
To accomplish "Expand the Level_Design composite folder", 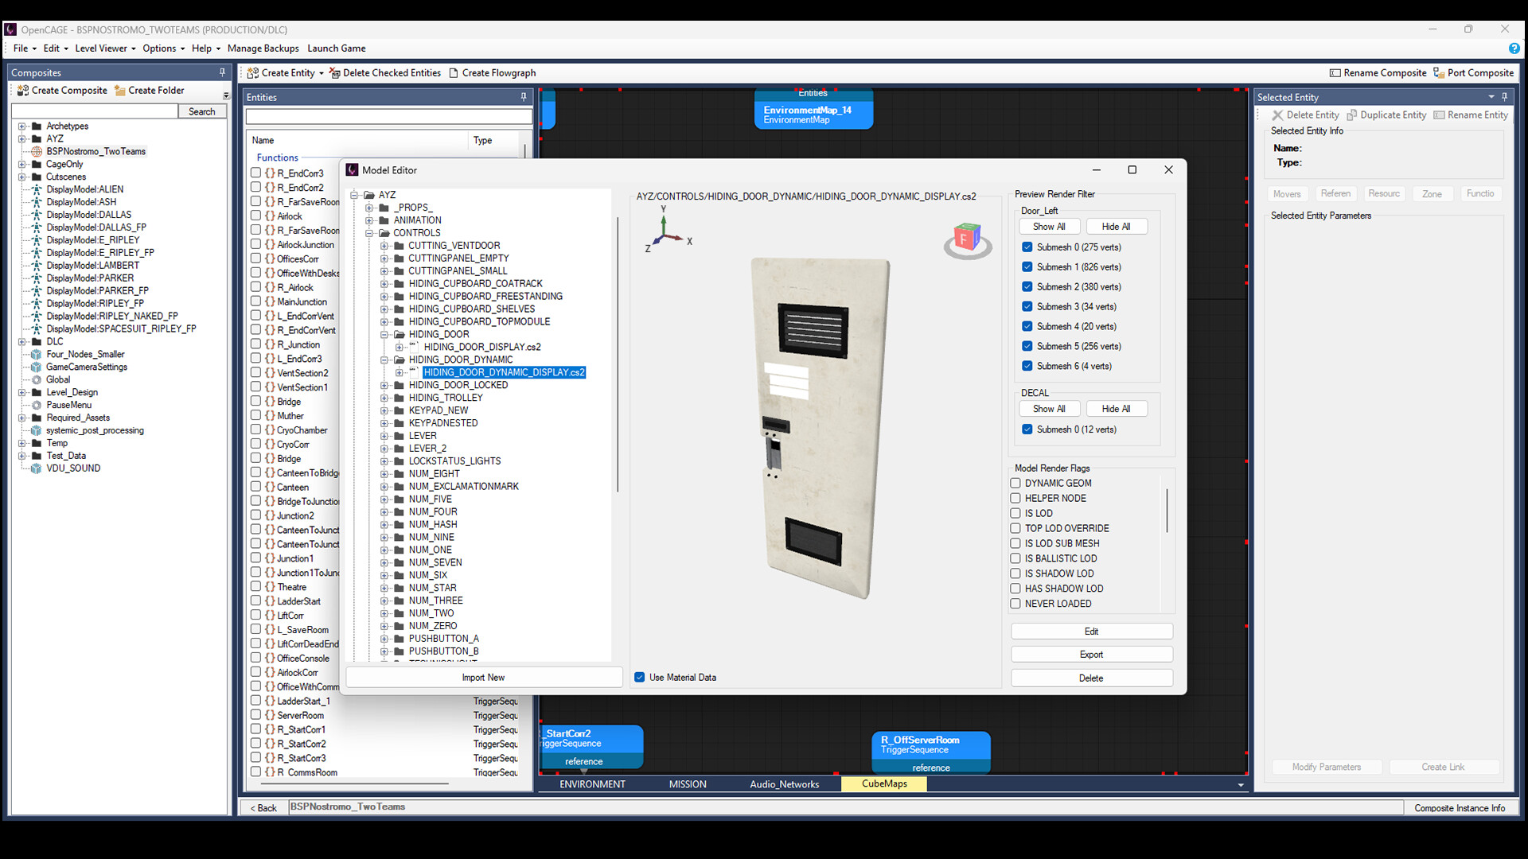I will 21,393.
